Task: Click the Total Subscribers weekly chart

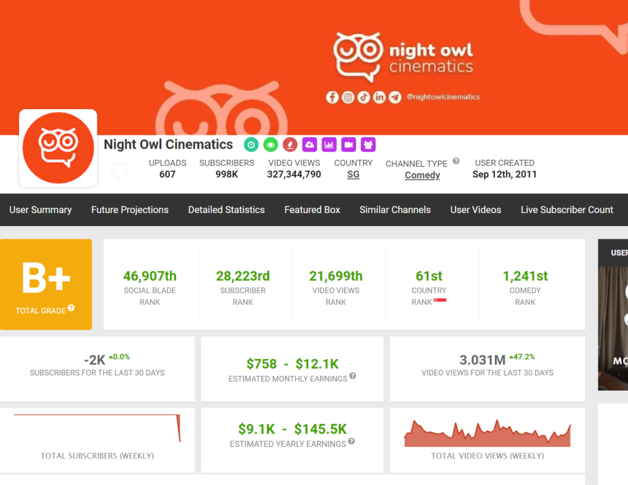Action: point(97,428)
